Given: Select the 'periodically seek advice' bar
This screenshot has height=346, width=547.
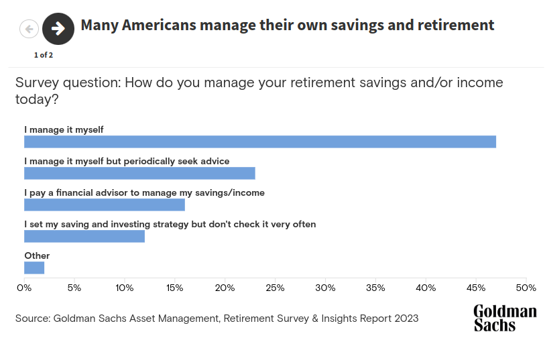Looking at the screenshot, I should [139, 174].
